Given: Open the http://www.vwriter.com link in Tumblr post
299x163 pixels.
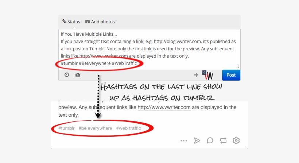Looking at the screenshot, I should tap(164, 107).
